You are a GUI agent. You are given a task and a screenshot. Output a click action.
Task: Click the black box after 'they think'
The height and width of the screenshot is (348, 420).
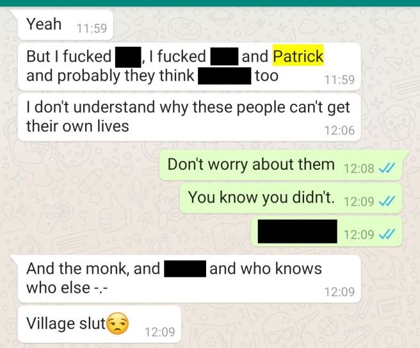point(225,76)
